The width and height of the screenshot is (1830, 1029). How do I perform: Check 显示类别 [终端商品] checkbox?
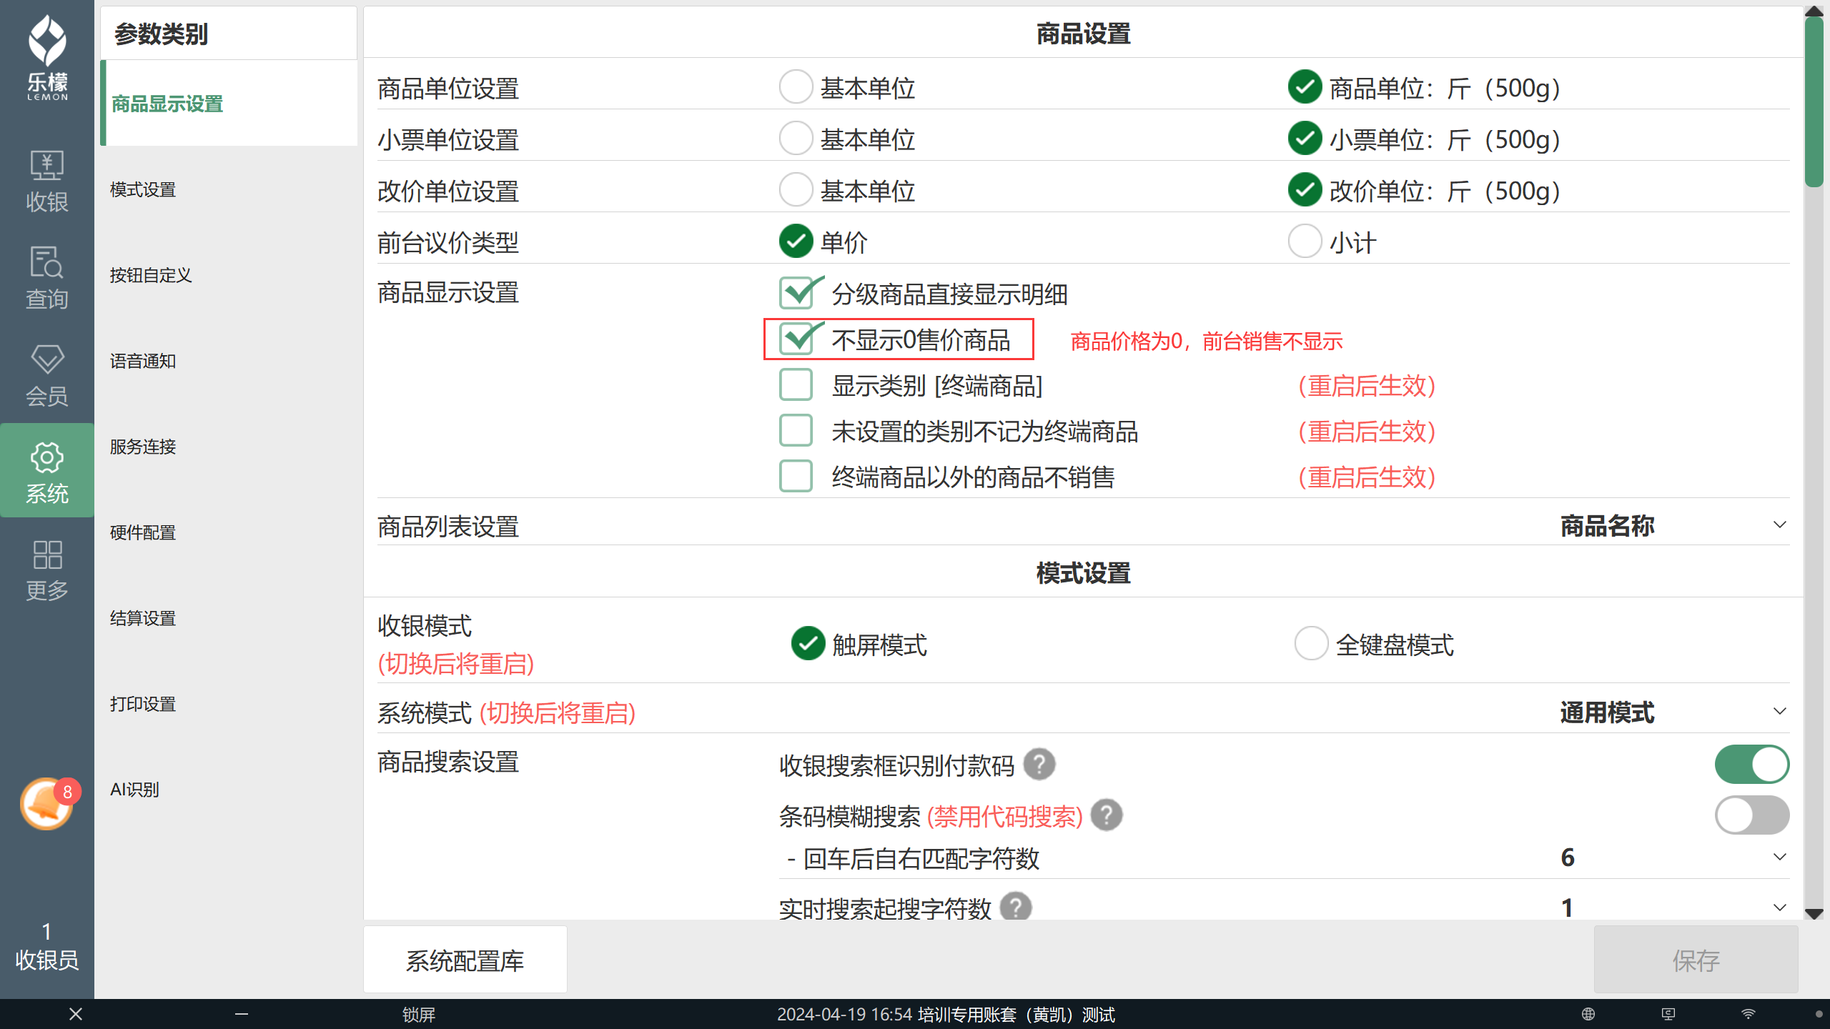coord(796,385)
